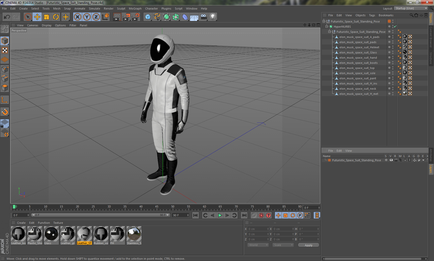The height and width of the screenshot is (261, 434).
Task: Open viewport Cameras menu
Action: pos(33,25)
